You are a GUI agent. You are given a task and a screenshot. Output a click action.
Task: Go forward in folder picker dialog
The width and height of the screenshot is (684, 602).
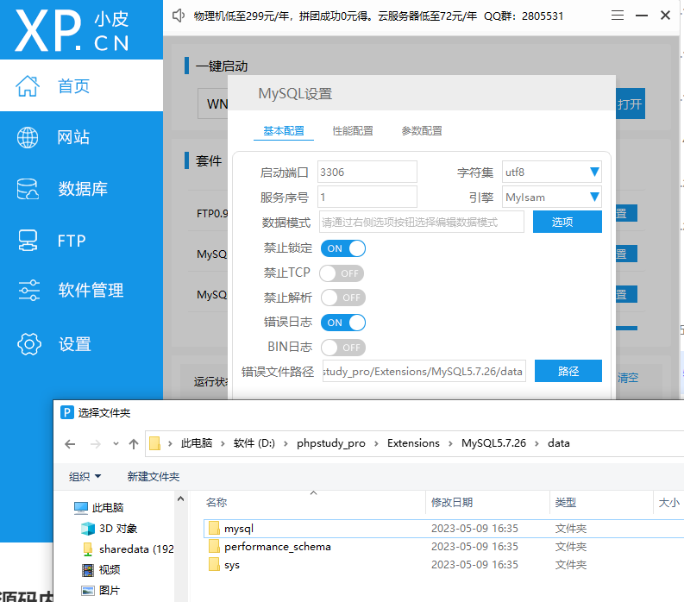pos(95,444)
